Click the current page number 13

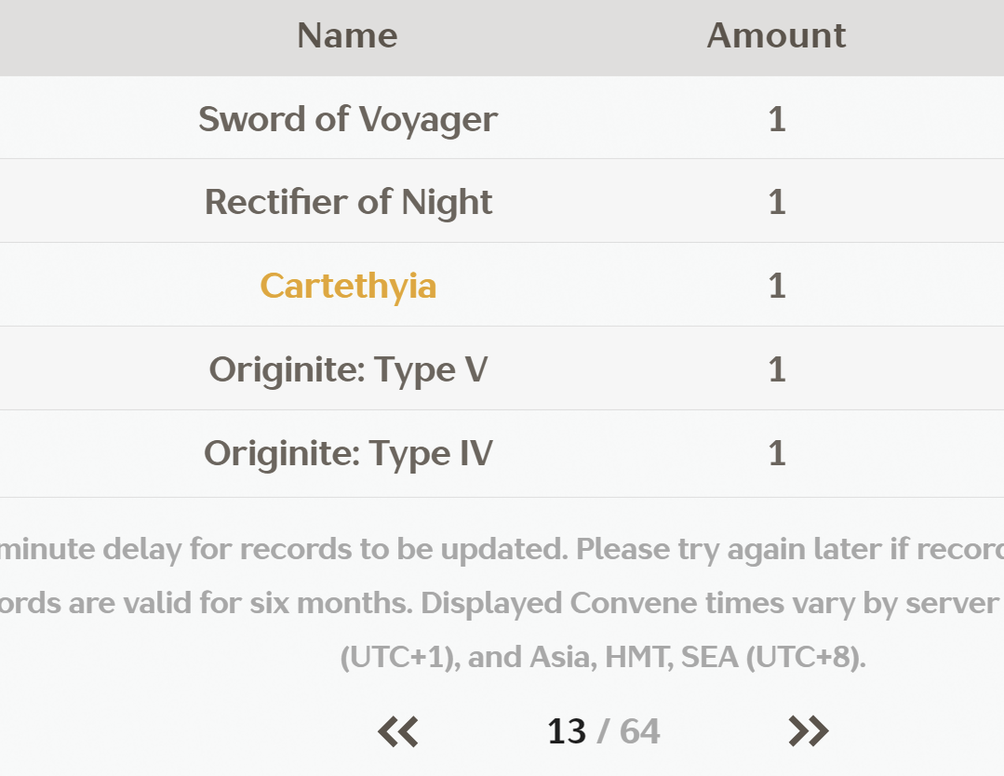pos(567,731)
